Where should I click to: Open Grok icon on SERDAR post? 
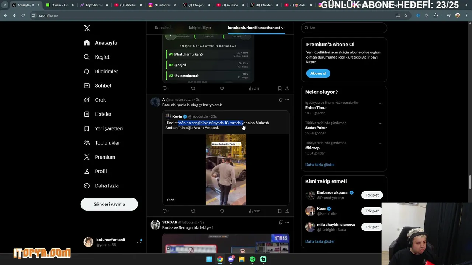pos(281,222)
